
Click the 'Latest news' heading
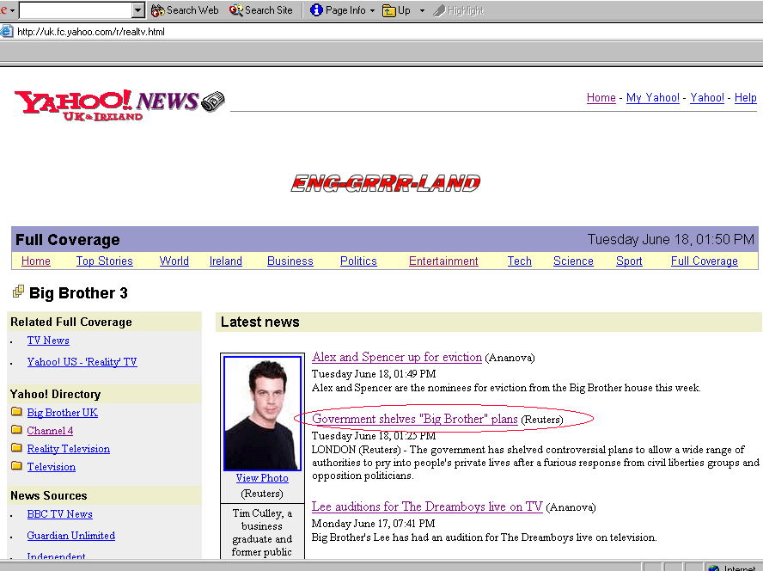[260, 322]
